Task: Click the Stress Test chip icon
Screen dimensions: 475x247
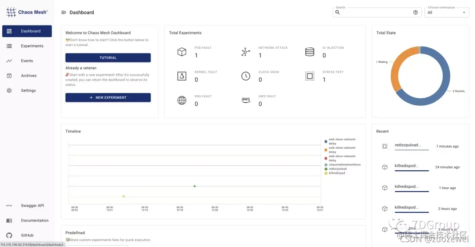Action: pos(310,76)
